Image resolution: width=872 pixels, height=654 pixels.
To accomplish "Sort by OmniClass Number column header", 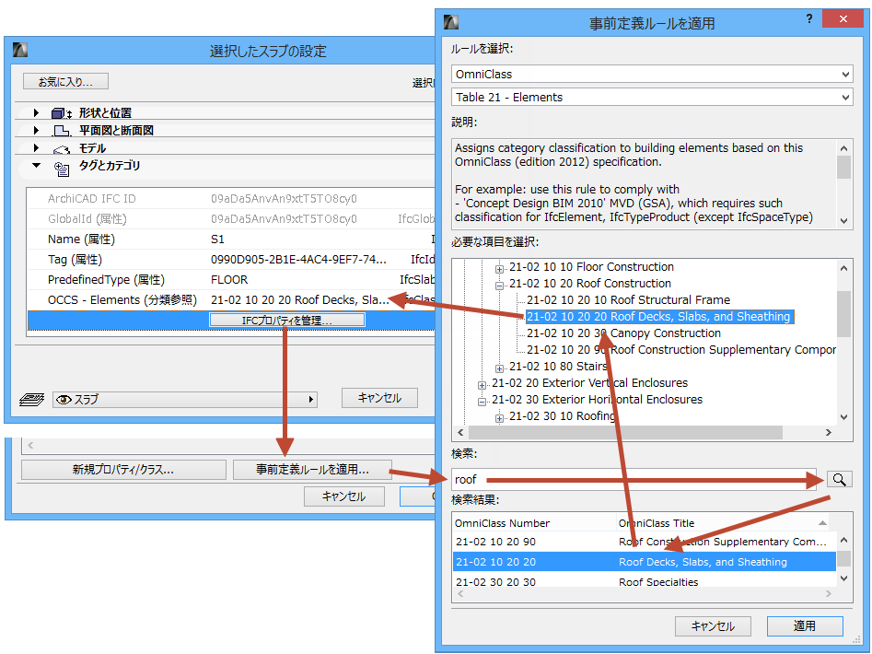I will coord(534,523).
